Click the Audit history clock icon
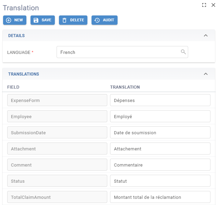 [97, 20]
